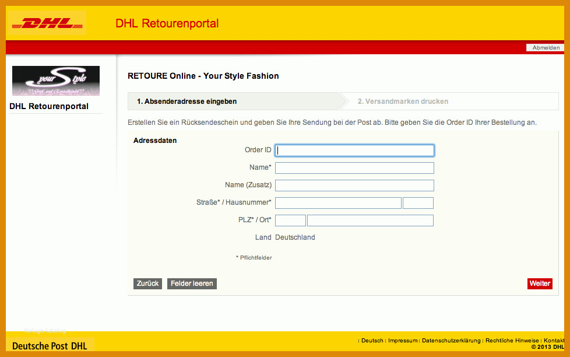Open Rechtliche Hinweise in the footer
This screenshot has width=570, height=357.
tap(512, 341)
